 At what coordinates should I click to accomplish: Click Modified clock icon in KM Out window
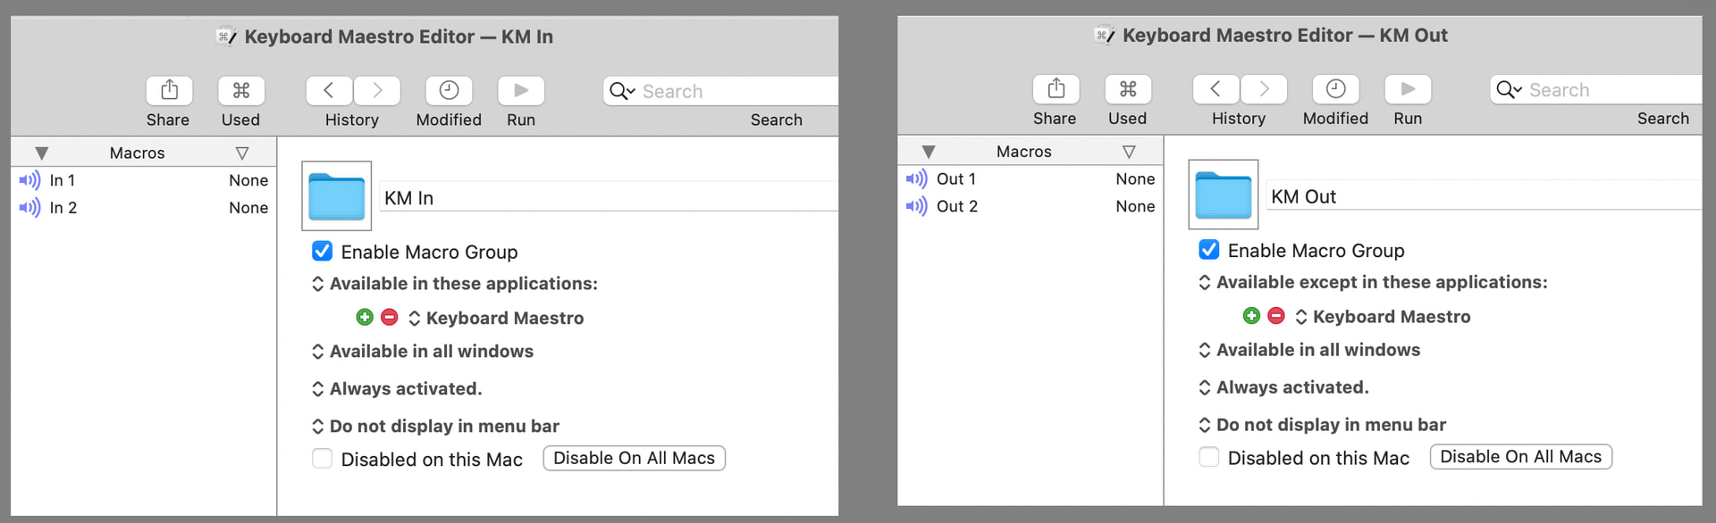(1335, 88)
